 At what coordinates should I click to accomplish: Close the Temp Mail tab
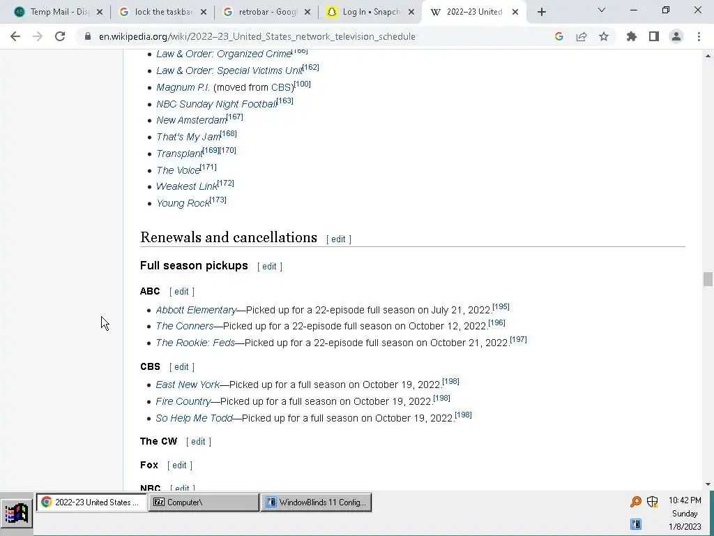pyautogui.click(x=100, y=13)
